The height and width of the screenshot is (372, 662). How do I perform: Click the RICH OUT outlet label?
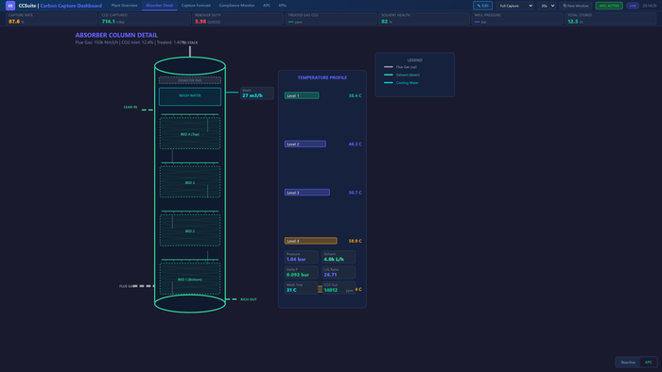point(249,299)
